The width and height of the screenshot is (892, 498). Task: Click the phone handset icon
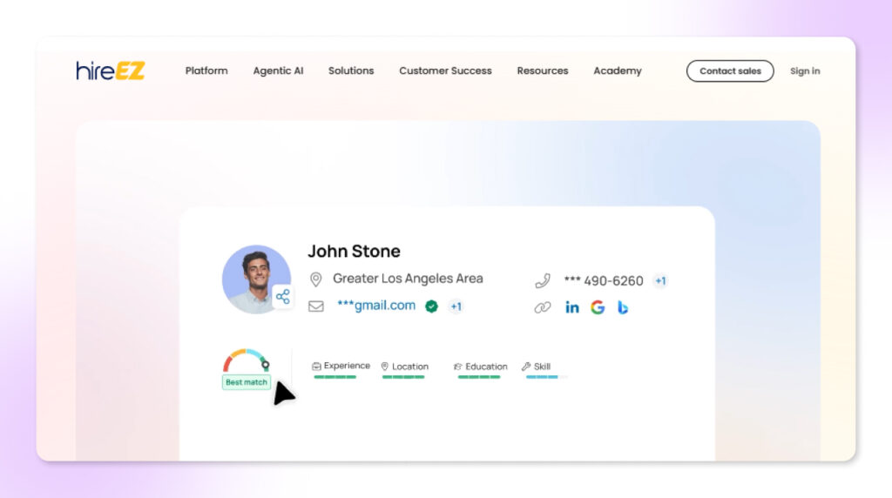[543, 280]
